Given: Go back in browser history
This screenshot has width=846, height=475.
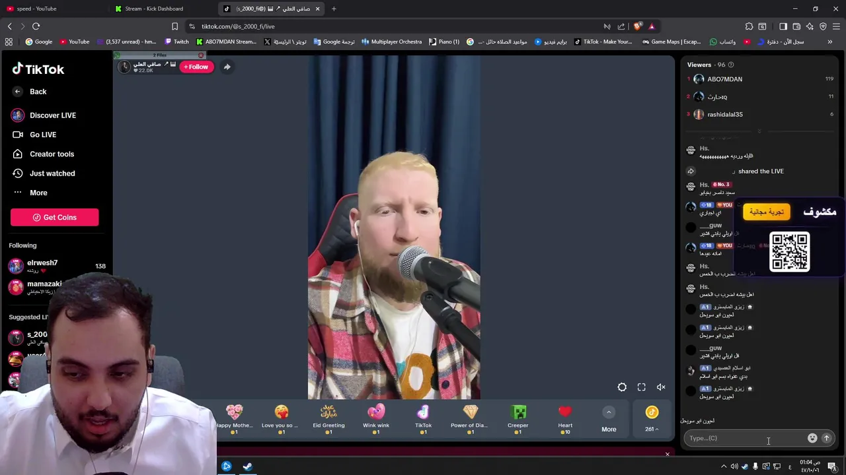Looking at the screenshot, I should coord(9,26).
